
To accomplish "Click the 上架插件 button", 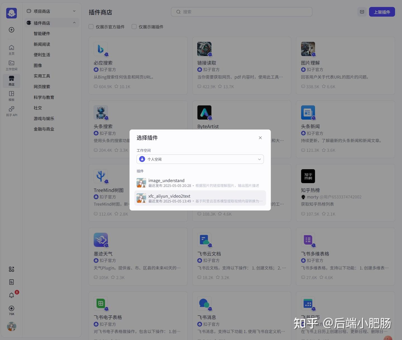I will pyautogui.click(x=382, y=12).
